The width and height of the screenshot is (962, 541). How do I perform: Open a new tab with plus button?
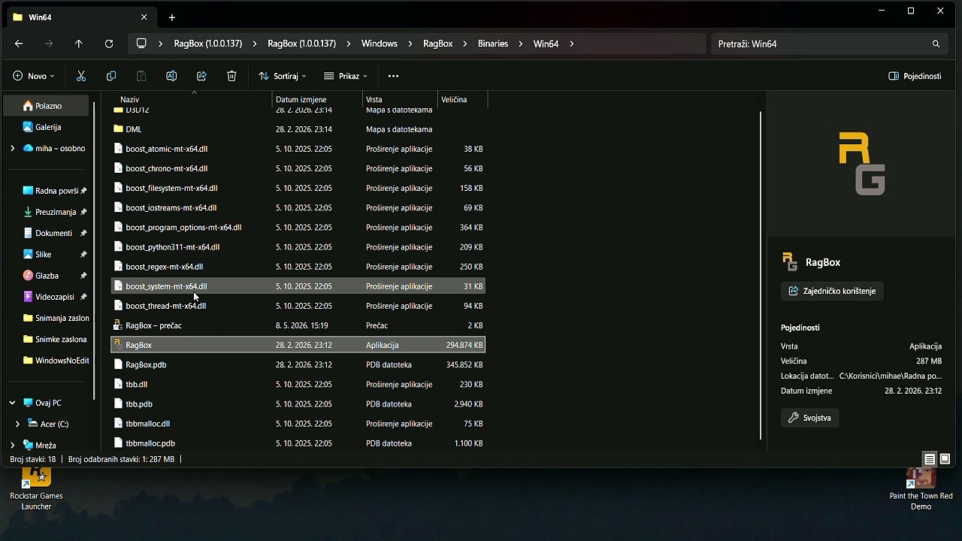pyautogui.click(x=172, y=17)
